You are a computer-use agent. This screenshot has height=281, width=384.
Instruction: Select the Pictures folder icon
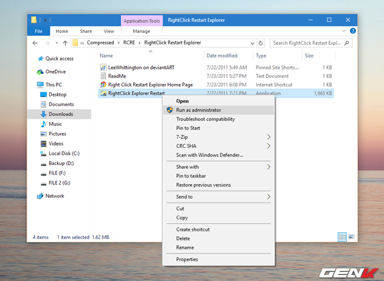pos(43,134)
